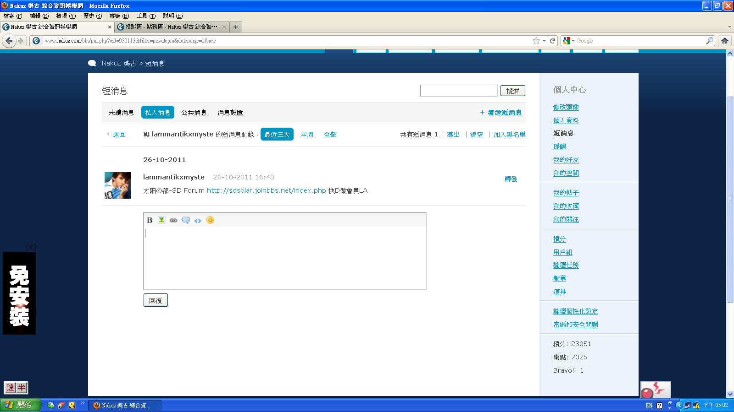Open the 書籤 bookmarks menu
The width and height of the screenshot is (734, 412).
(x=119, y=16)
